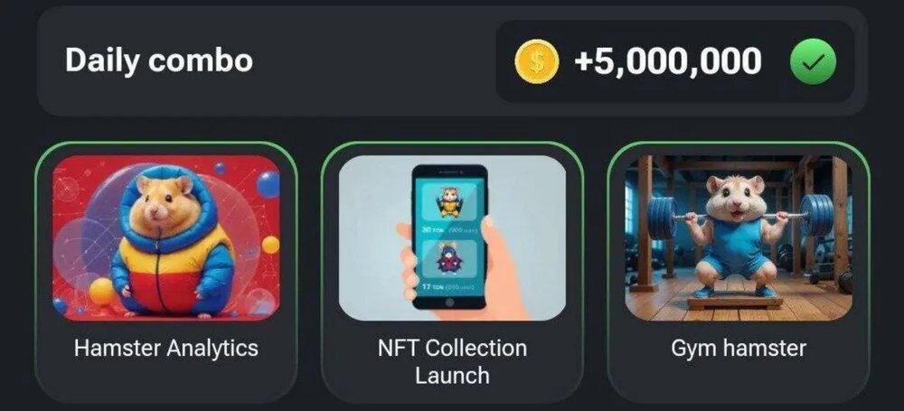Tap the phone illustration in NFT card
Image resolution: width=904 pixels, height=411 pixels.
(x=449, y=238)
